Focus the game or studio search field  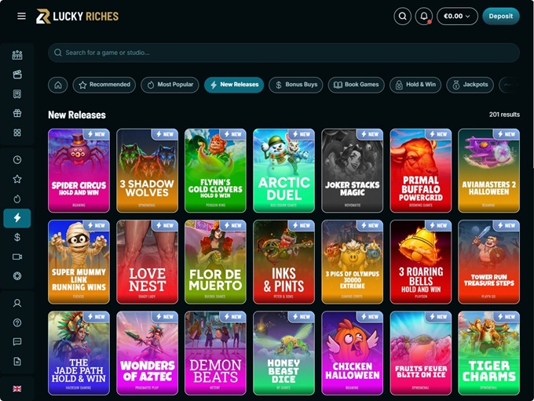click(x=283, y=53)
